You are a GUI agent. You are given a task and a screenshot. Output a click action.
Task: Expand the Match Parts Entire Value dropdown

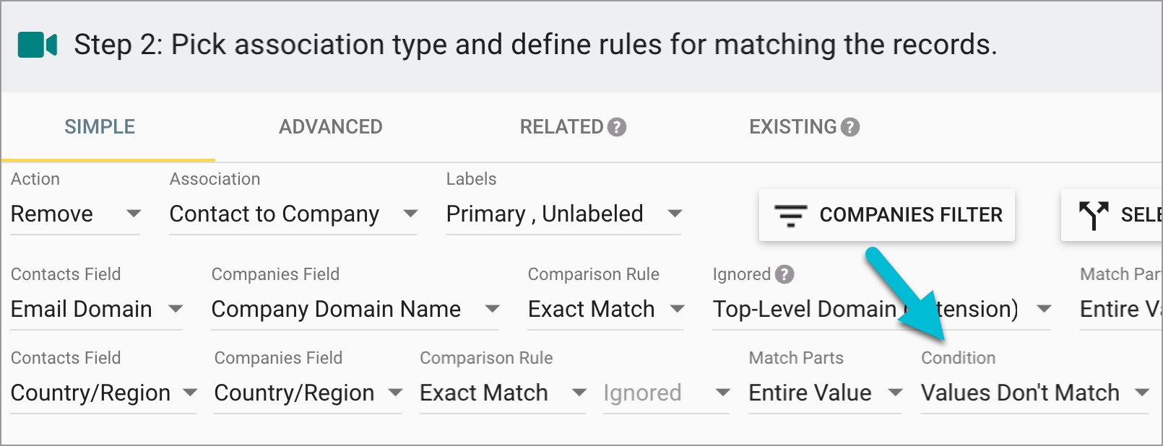[825, 393]
